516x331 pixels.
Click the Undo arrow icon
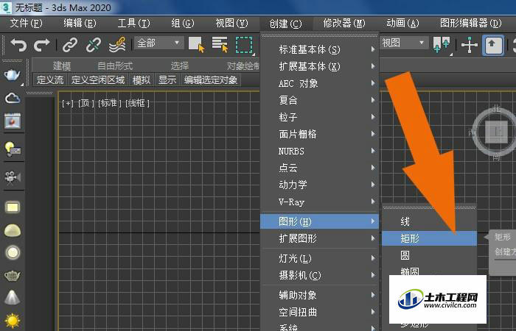click(x=18, y=45)
